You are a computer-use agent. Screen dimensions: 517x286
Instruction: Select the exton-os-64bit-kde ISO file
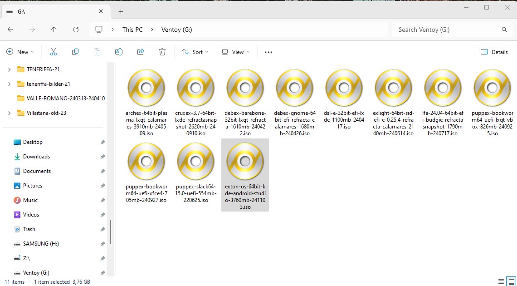245,175
